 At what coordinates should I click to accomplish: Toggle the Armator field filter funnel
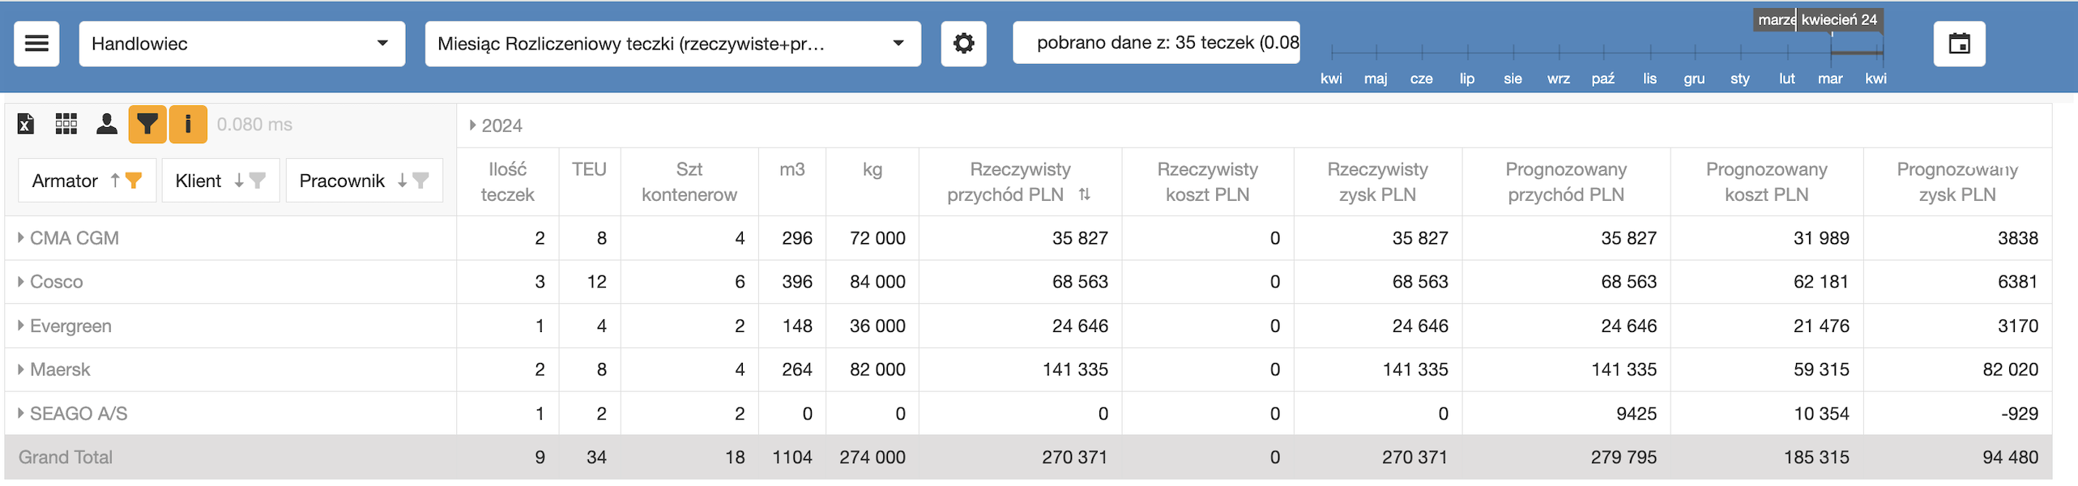point(134,181)
